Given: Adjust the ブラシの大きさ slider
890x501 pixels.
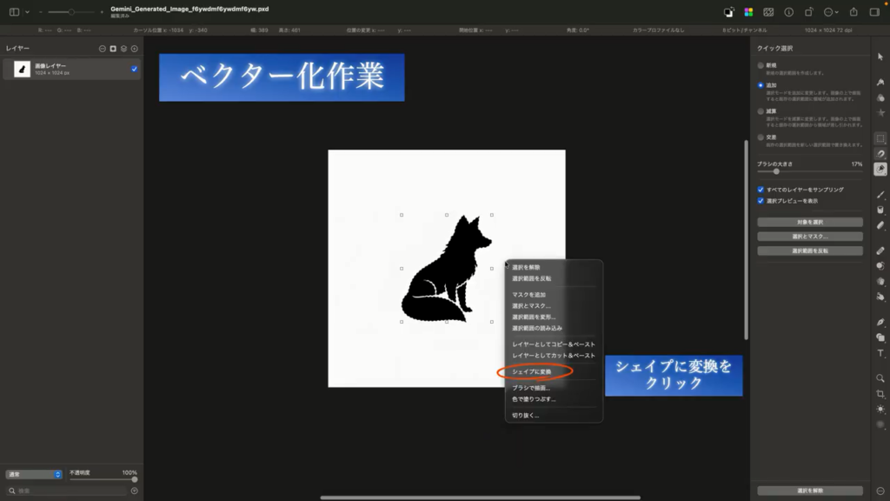Looking at the screenshot, I should click(776, 171).
